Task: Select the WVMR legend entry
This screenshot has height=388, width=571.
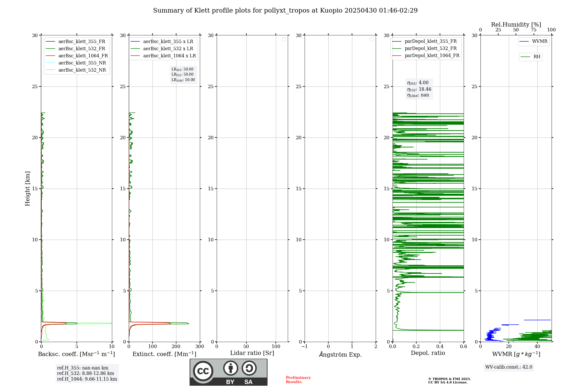Action: (534, 41)
